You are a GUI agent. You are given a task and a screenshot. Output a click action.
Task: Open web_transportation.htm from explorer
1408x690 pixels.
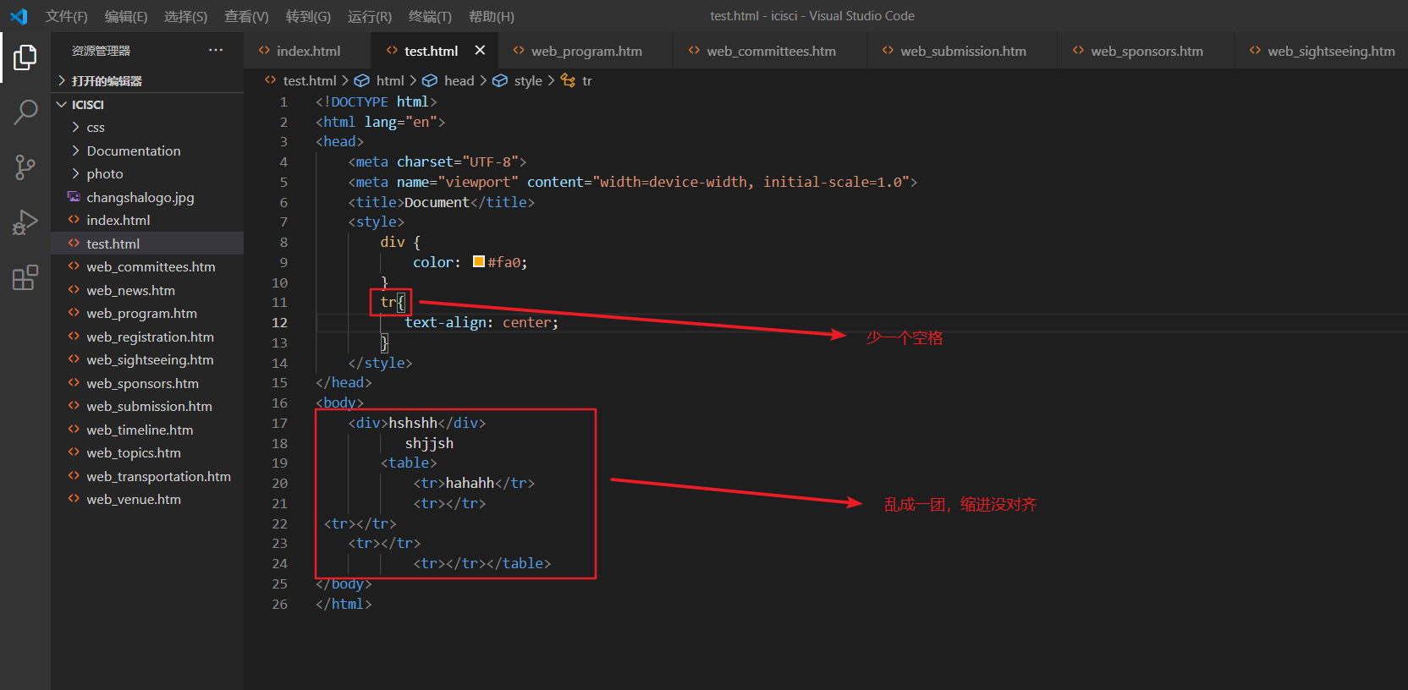[x=147, y=476]
